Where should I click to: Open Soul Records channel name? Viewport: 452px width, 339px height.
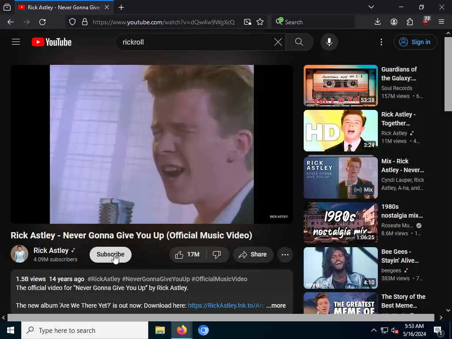click(397, 88)
